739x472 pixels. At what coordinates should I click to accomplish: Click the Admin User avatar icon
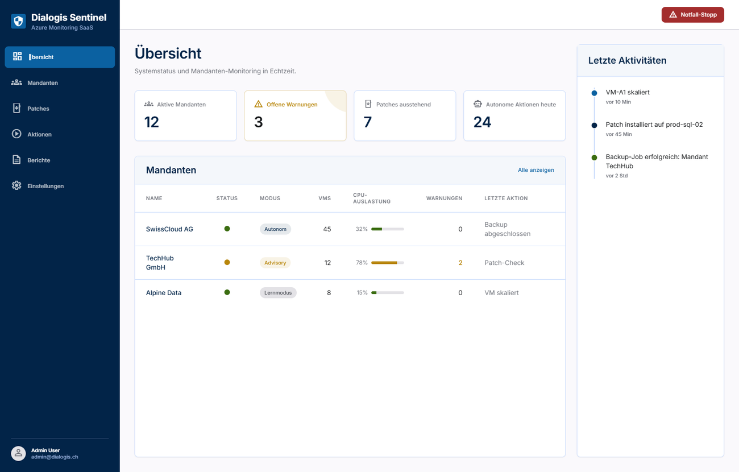[x=18, y=453]
